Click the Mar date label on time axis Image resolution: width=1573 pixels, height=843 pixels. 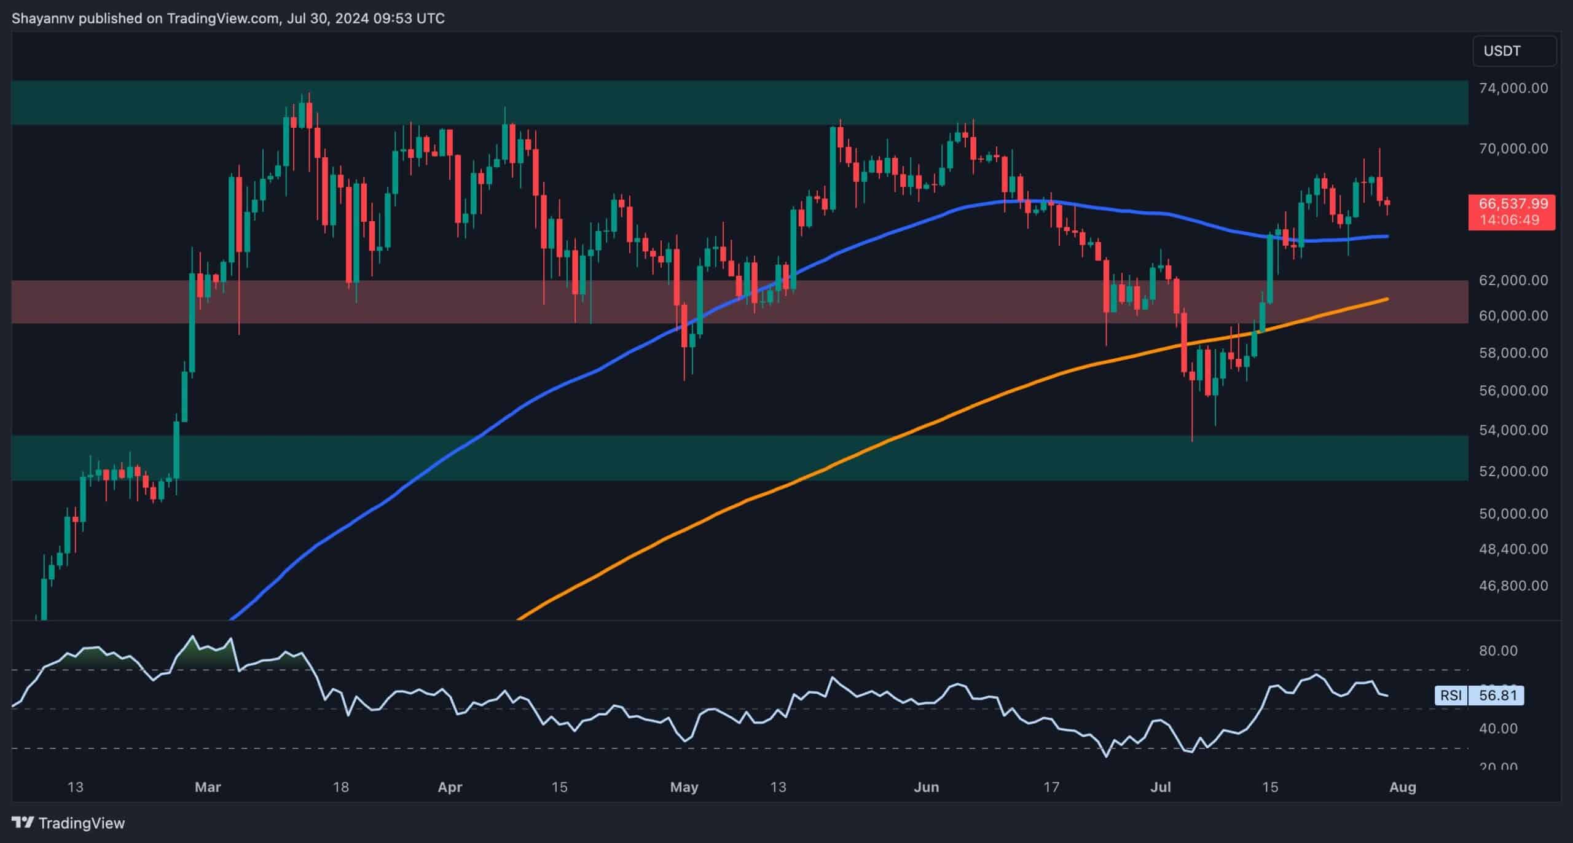tap(208, 787)
